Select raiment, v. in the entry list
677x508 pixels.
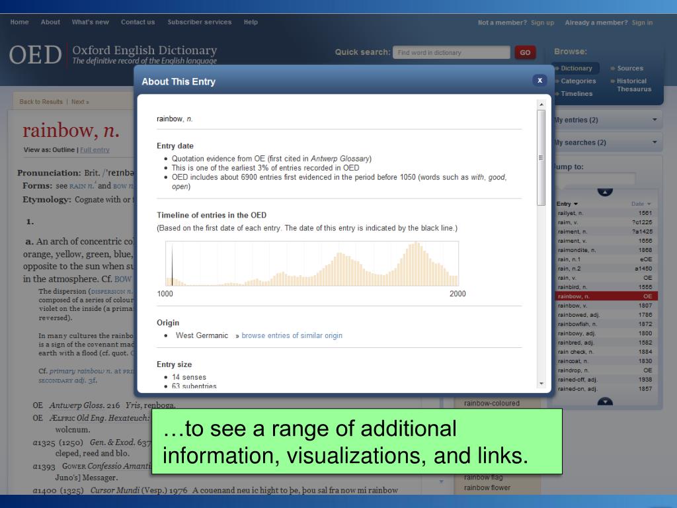(x=606, y=241)
